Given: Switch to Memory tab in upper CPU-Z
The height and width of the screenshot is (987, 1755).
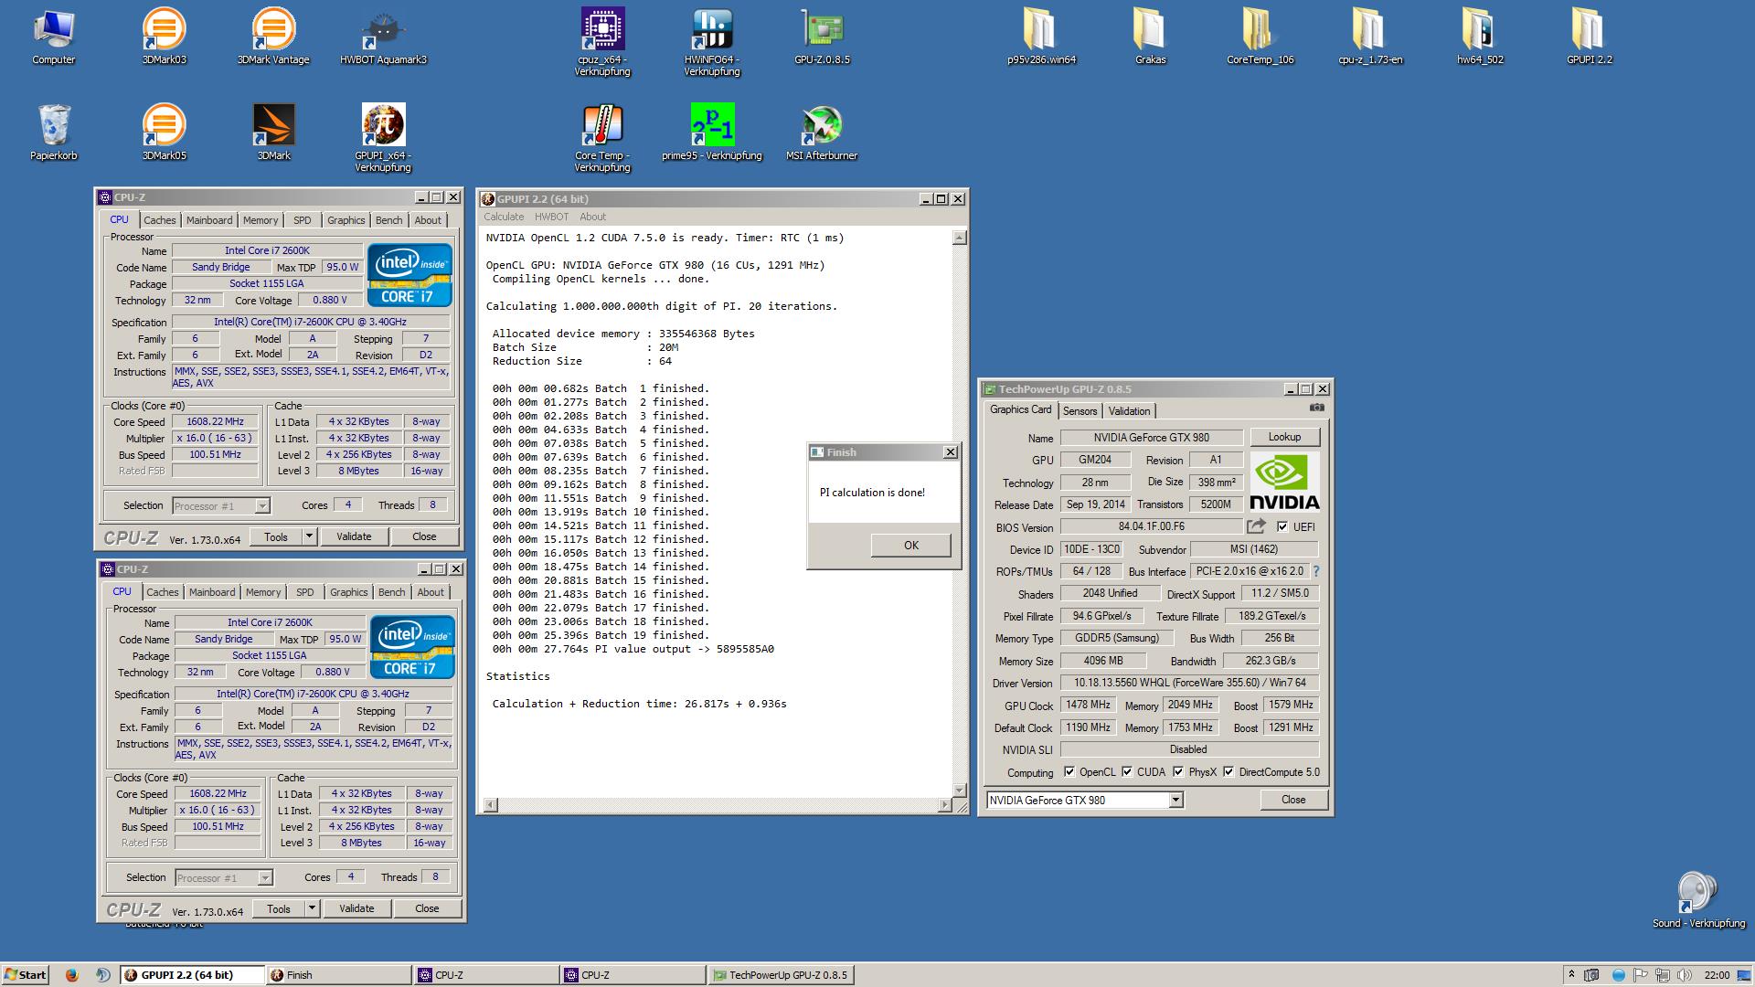Looking at the screenshot, I should (x=261, y=220).
